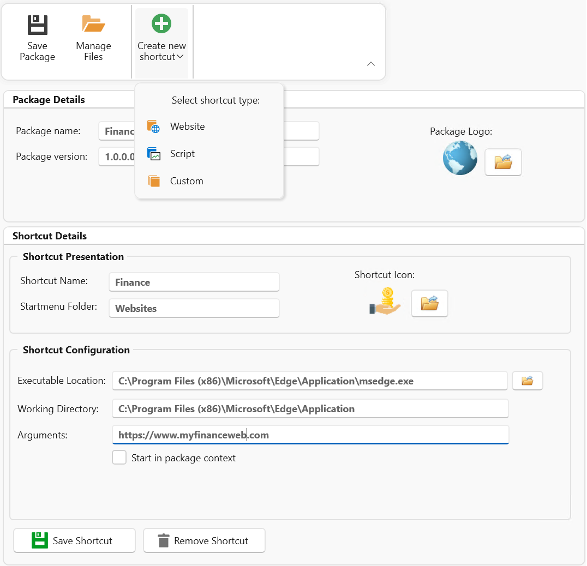
Task: Expand the Create new shortcut dropdown arrow
Action: (180, 57)
